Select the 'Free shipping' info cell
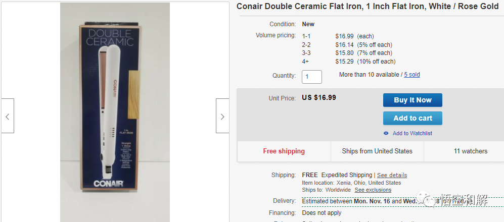Screen dimensions: 504x222 coord(284,151)
